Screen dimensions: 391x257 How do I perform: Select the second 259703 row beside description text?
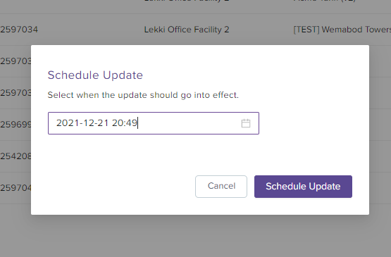pos(15,92)
